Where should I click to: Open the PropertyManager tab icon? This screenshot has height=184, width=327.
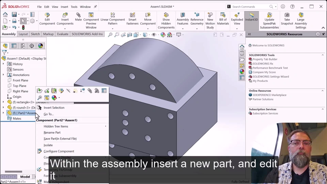pos(14,46)
